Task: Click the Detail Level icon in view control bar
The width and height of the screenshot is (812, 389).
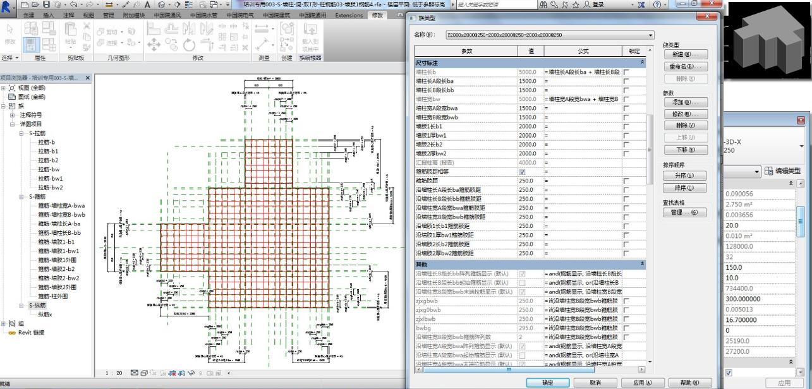Action: pyautogui.click(x=135, y=373)
